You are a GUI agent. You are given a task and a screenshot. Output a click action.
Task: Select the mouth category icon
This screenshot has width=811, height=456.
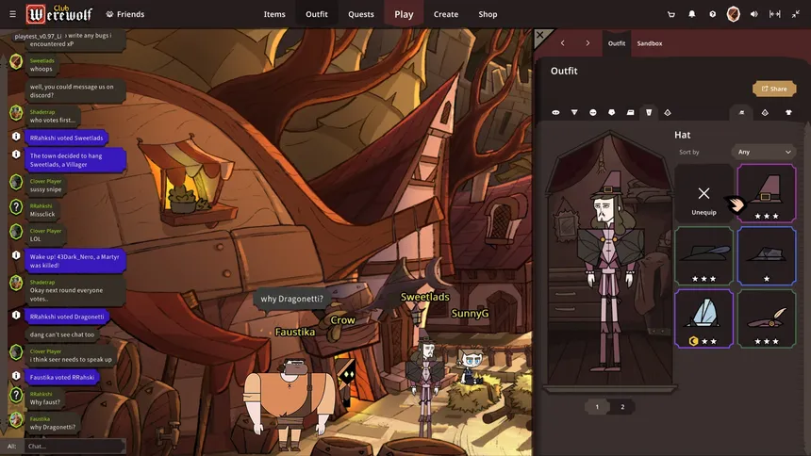593,112
